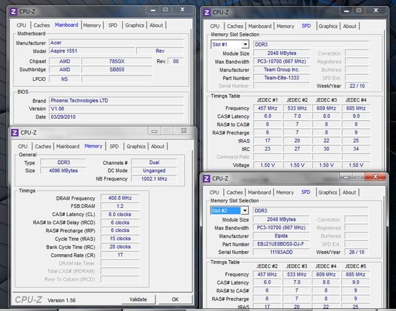Open Graphics tab in Slot #1 SPD window

[x=328, y=26]
